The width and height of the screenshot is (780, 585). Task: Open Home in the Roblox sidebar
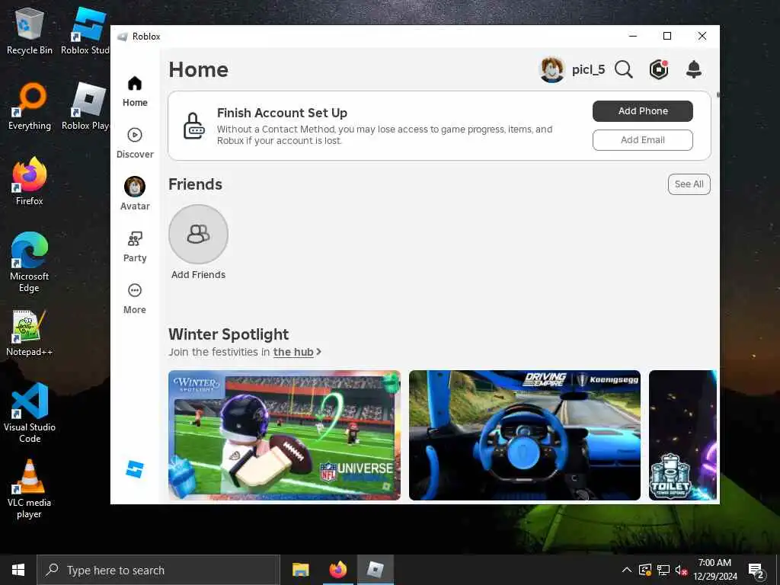click(135, 91)
